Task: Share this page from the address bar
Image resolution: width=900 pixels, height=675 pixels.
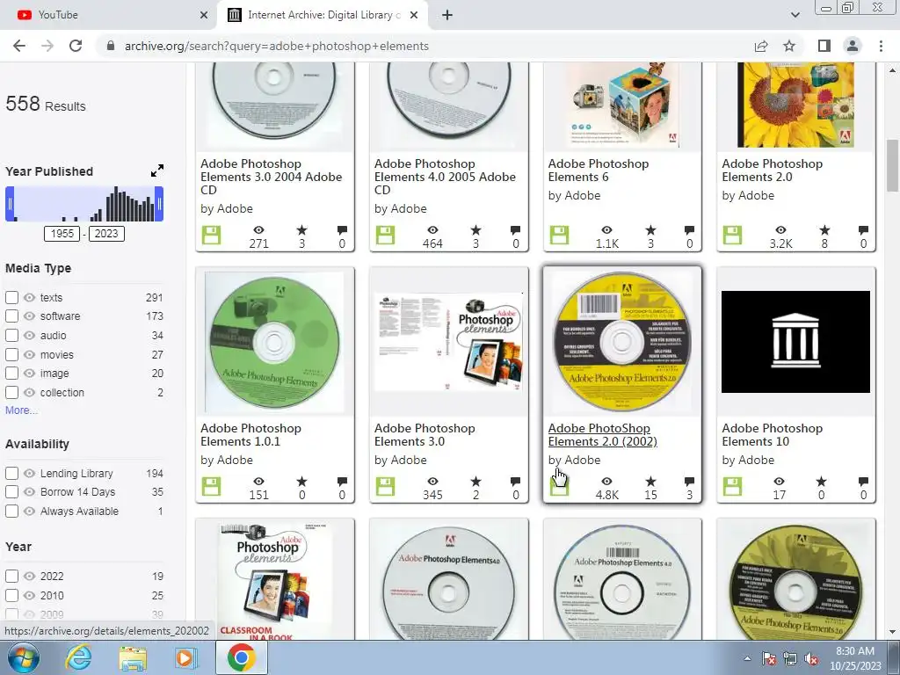Action: click(x=761, y=46)
